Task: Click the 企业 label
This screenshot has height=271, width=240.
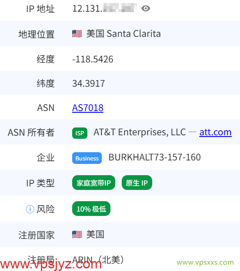Action: pyautogui.click(x=46, y=157)
